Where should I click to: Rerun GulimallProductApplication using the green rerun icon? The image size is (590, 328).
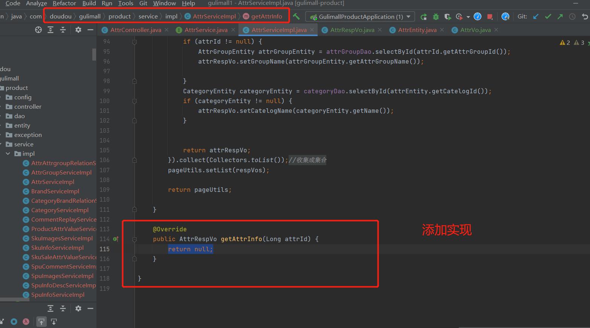(x=424, y=17)
